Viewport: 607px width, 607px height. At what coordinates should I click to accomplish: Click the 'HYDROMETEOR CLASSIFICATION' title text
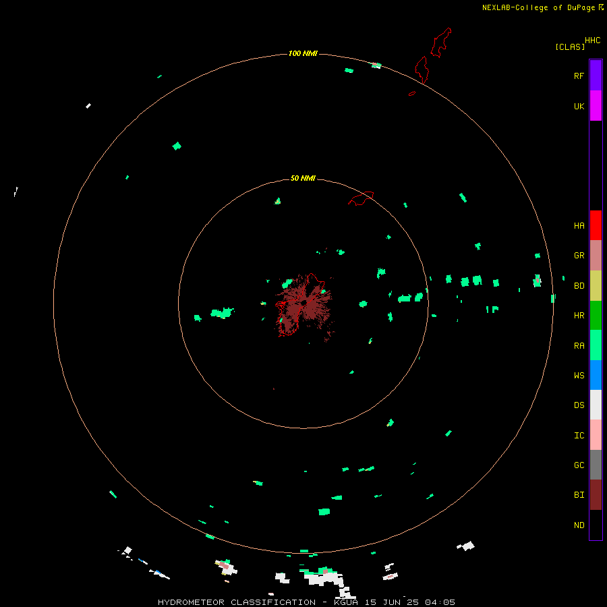coord(237,602)
